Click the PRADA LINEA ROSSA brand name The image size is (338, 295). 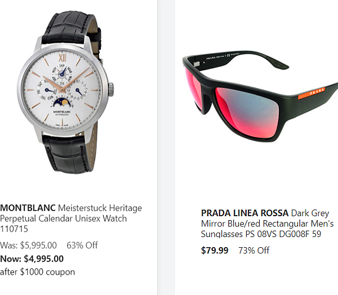point(244,213)
